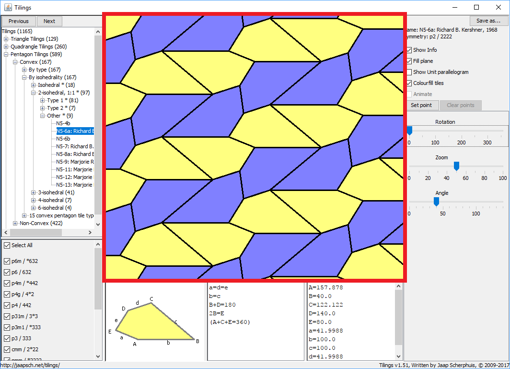This screenshot has width=510, height=369.
Task: Select the N5-4b tiling
Action: click(63, 123)
